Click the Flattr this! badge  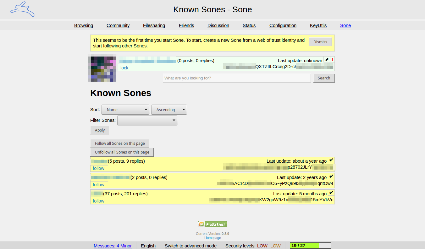(x=213, y=224)
